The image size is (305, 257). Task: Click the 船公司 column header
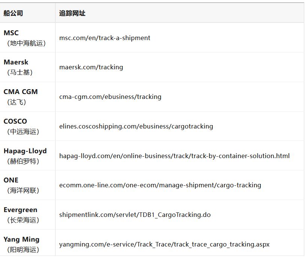click(14, 13)
